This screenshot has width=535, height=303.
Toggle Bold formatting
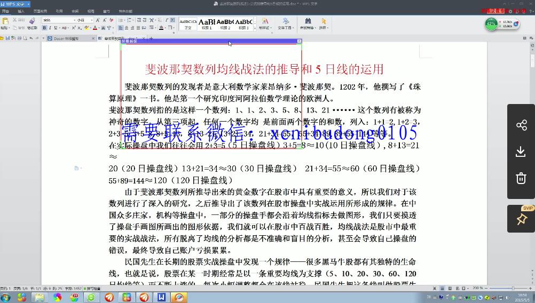click(x=44, y=28)
